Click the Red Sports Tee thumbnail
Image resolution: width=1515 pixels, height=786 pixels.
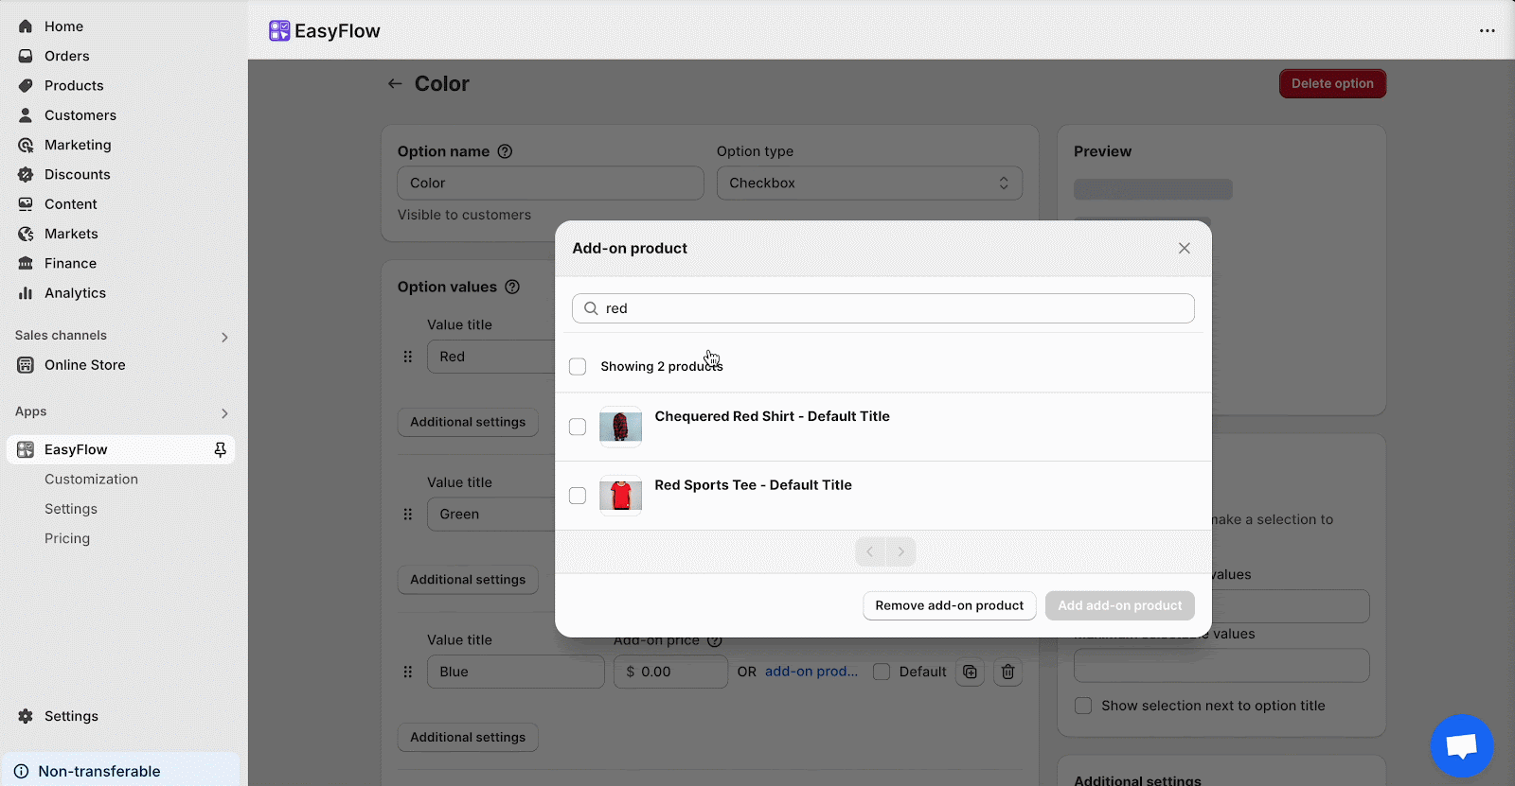[x=621, y=496]
